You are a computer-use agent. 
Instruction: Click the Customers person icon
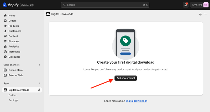[5, 31]
